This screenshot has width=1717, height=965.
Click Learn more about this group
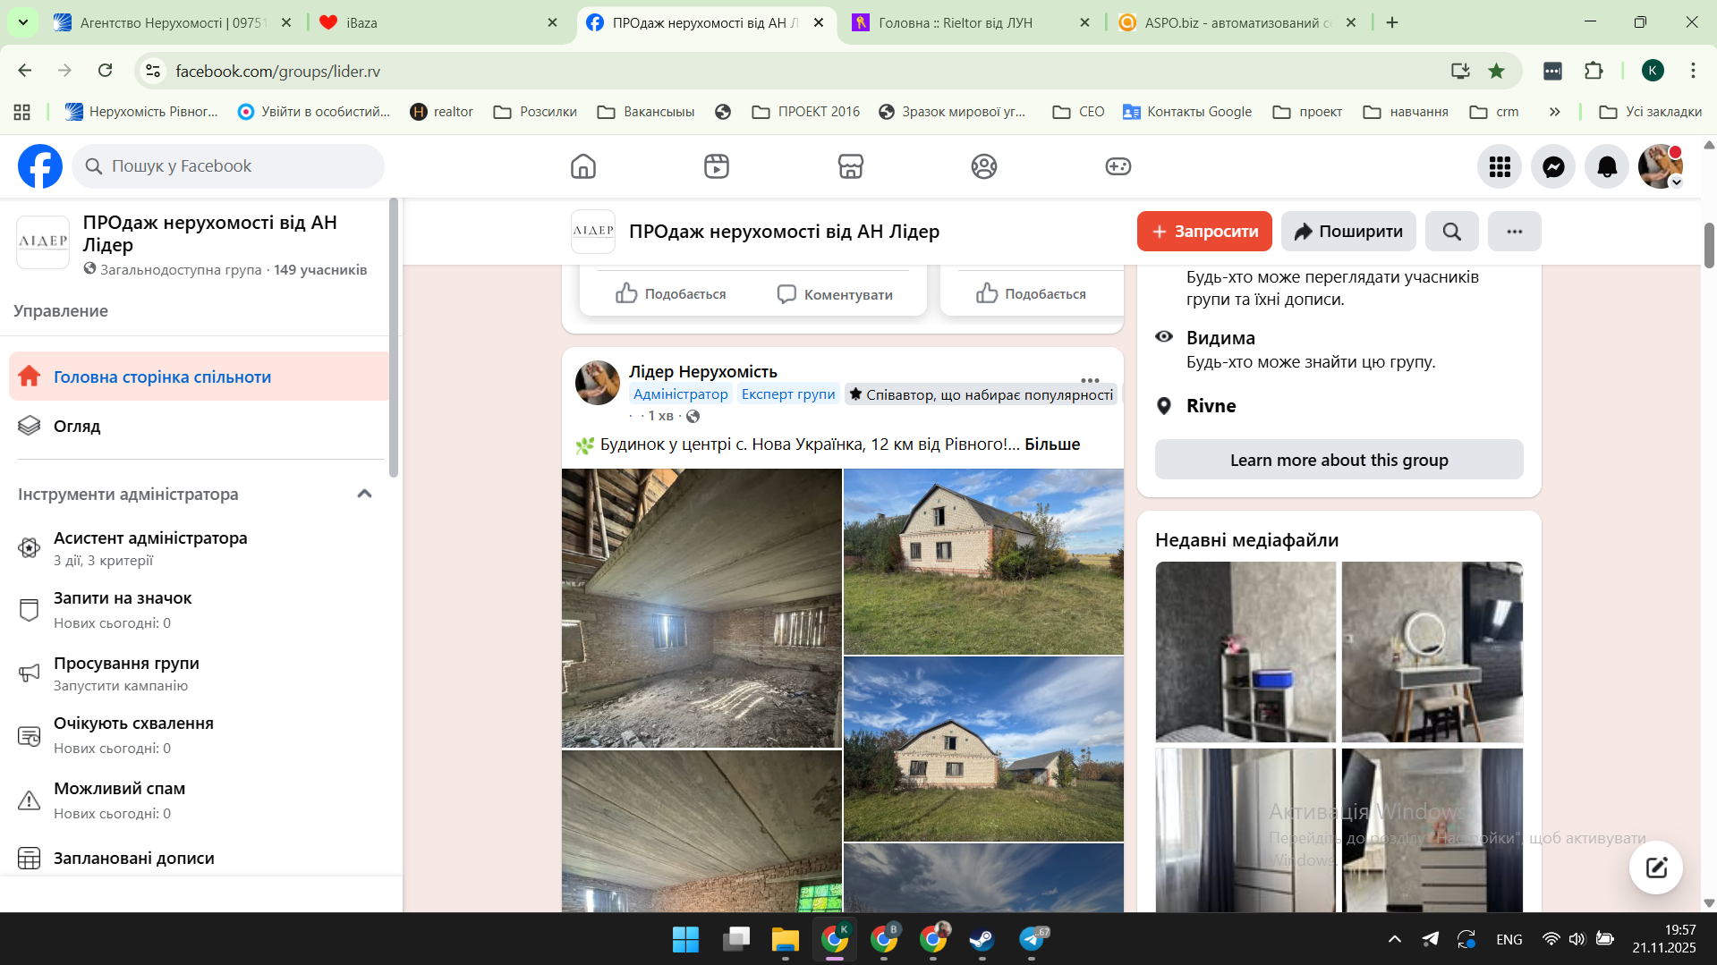1339,460
